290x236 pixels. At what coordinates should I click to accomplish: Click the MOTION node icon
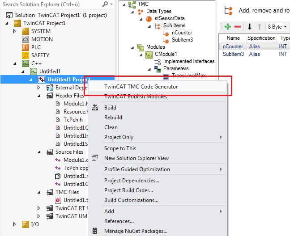26,39
